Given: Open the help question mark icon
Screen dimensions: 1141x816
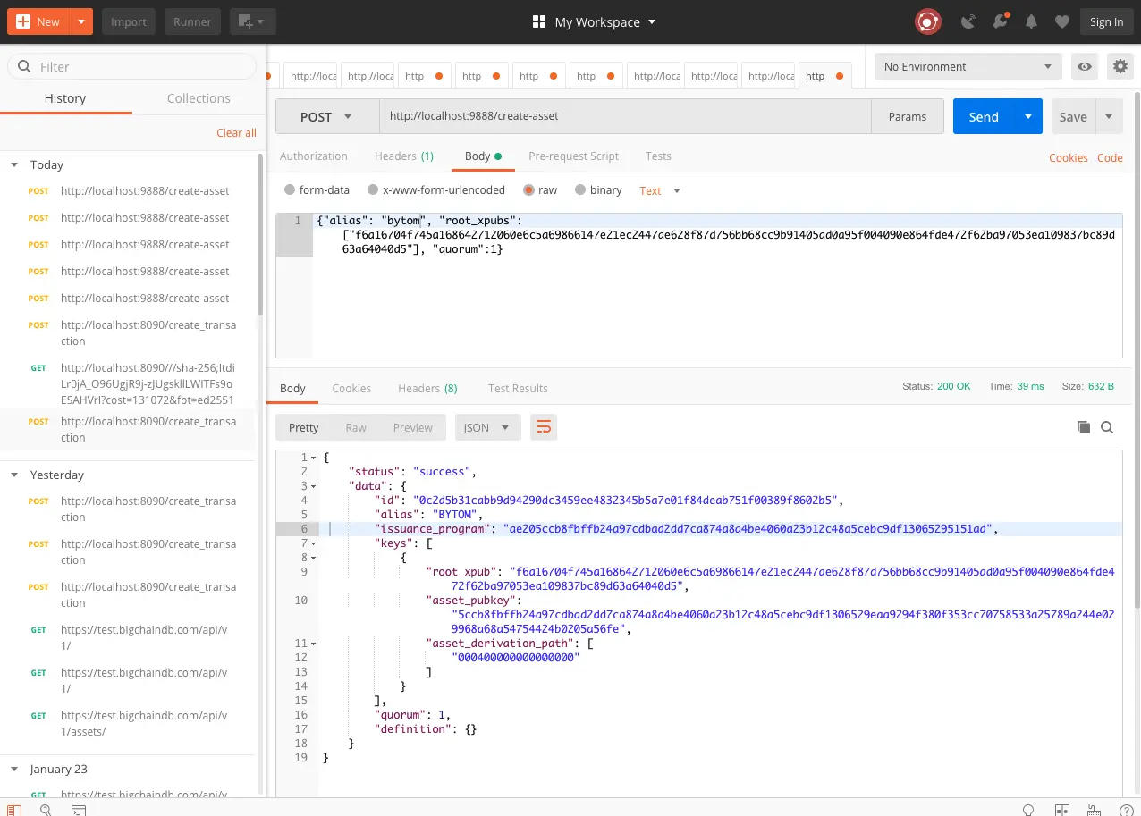Looking at the screenshot, I should point(1125,810).
